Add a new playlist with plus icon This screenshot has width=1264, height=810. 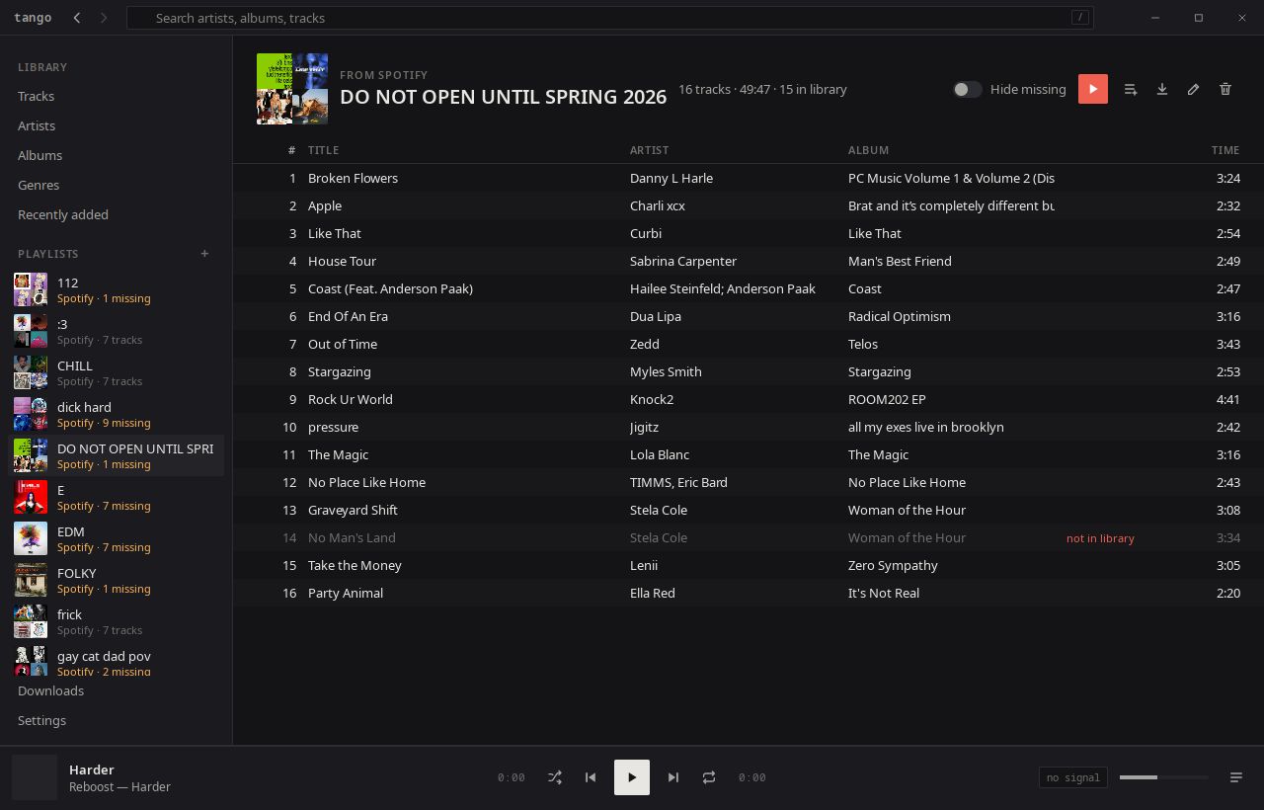click(x=204, y=254)
